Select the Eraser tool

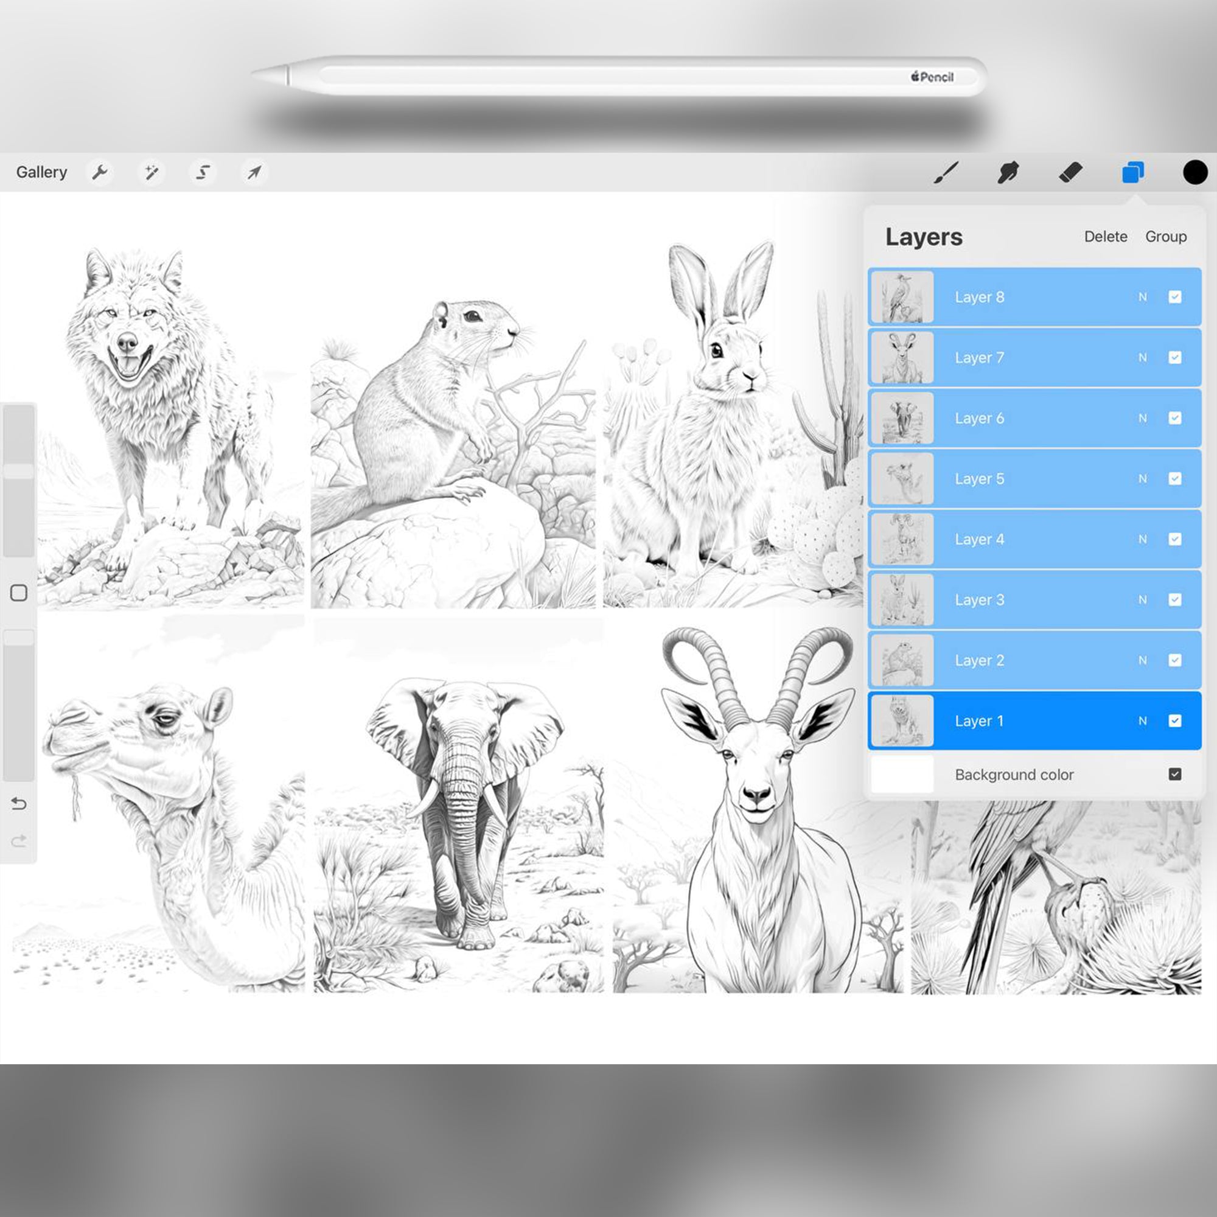click(x=1071, y=172)
